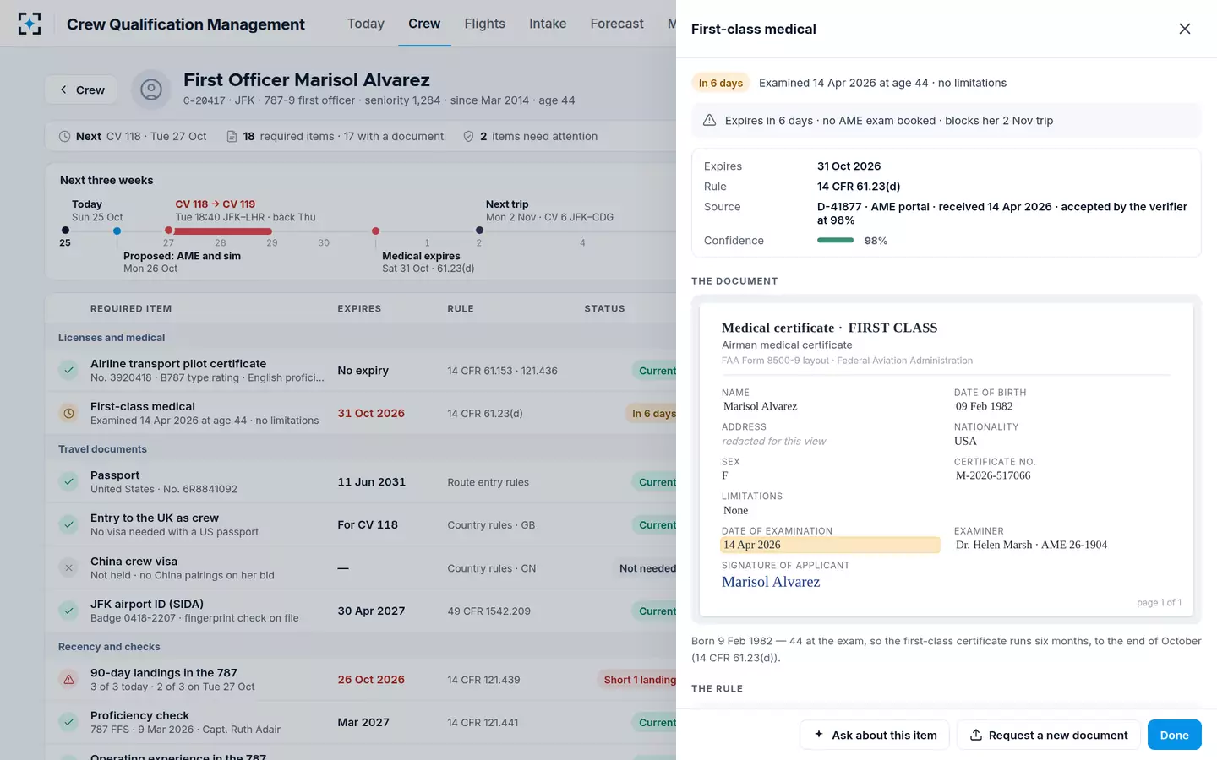This screenshot has width=1217, height=760.
Task: Click the check icon for Proficiency check
Action: (x=68, y=722)
